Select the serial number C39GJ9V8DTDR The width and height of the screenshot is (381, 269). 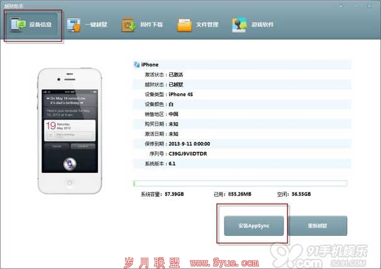click(x=188, y=154)
